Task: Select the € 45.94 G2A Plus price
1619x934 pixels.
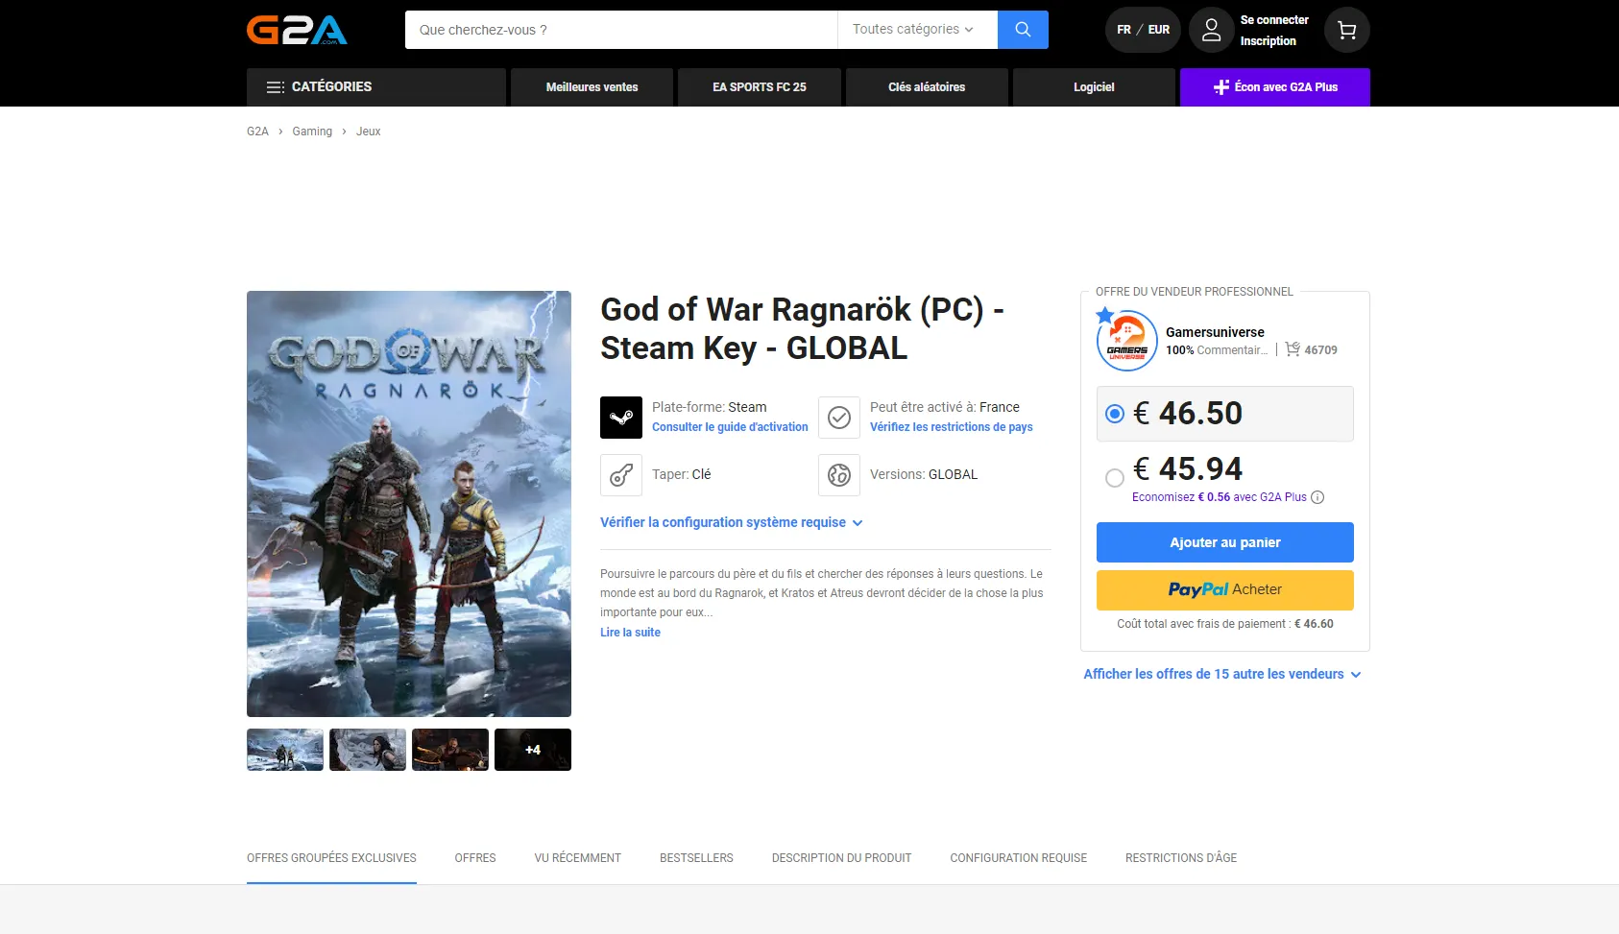Action: [1115, 478]
